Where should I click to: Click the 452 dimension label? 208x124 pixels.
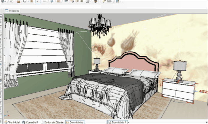coord(203,91)
